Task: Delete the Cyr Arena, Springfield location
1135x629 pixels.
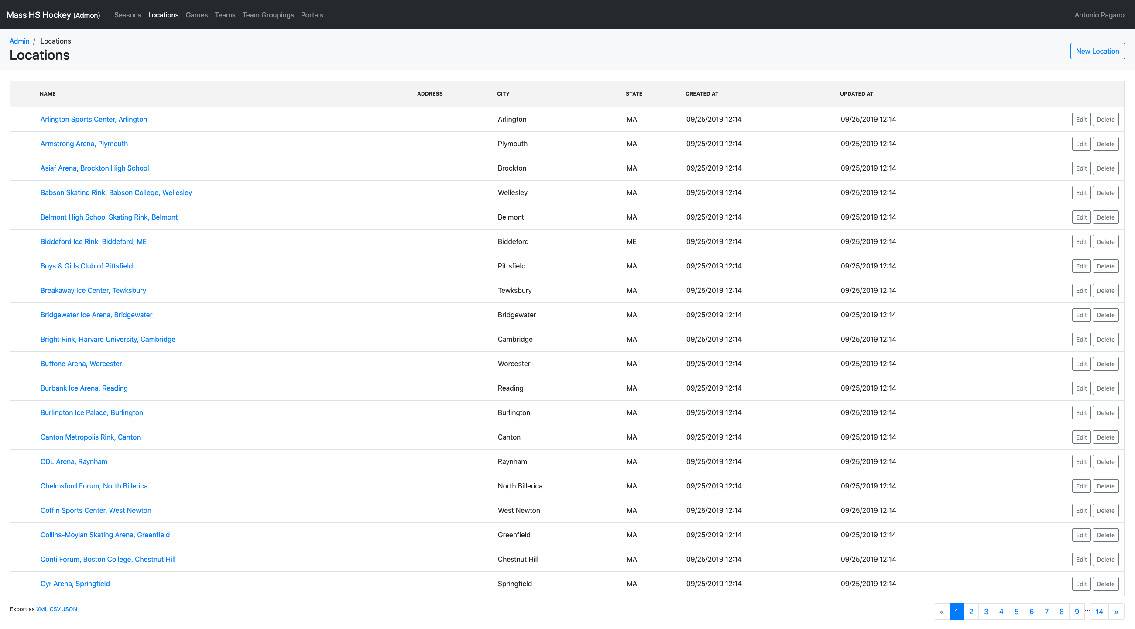Action: pyautogui.click(x=1105, y=584)
